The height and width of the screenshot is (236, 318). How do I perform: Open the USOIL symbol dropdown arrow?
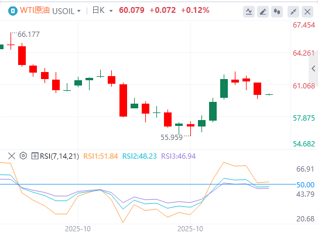(79, 11)
